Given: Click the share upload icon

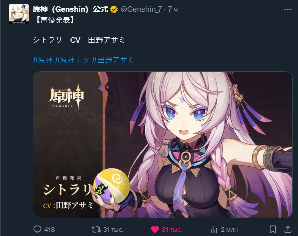Looking at the screenshot, I should pos(288,229).
